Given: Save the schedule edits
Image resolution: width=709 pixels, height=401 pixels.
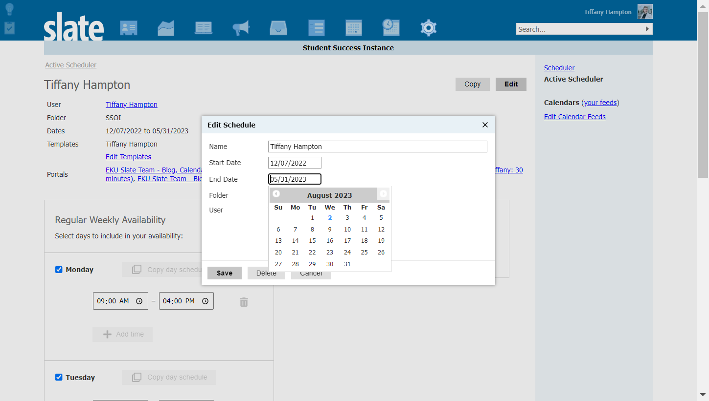Looking at the screenshot, I should (225, 273).
